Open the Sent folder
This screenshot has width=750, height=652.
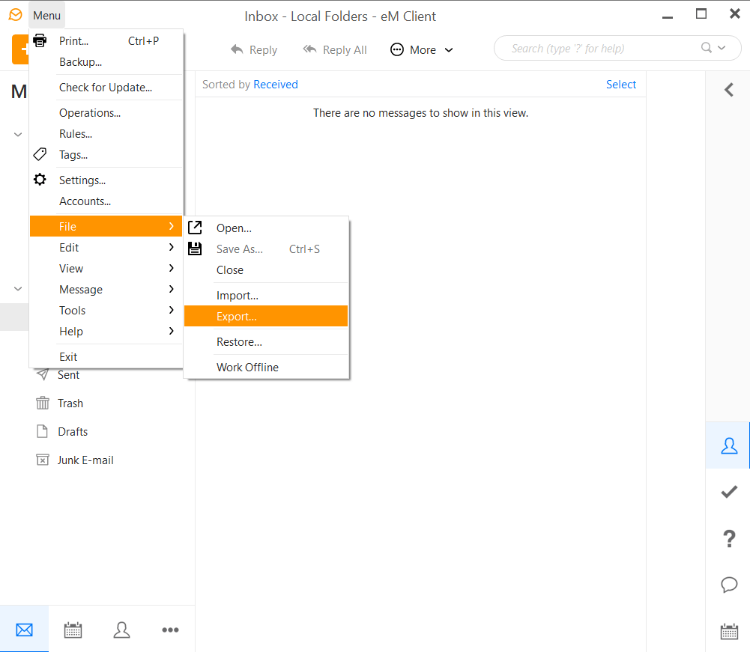click(68, 375)
